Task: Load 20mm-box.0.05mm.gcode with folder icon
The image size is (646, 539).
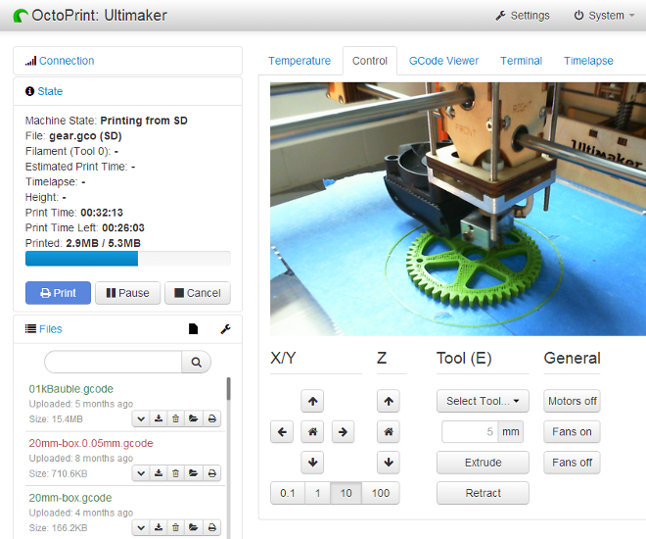Action: point(193,473)
